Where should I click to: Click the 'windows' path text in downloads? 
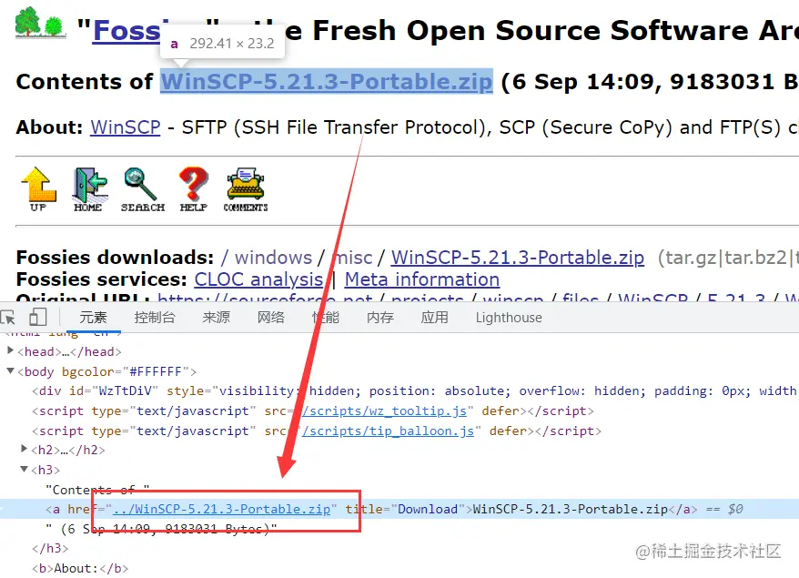(x=273, y=258)
